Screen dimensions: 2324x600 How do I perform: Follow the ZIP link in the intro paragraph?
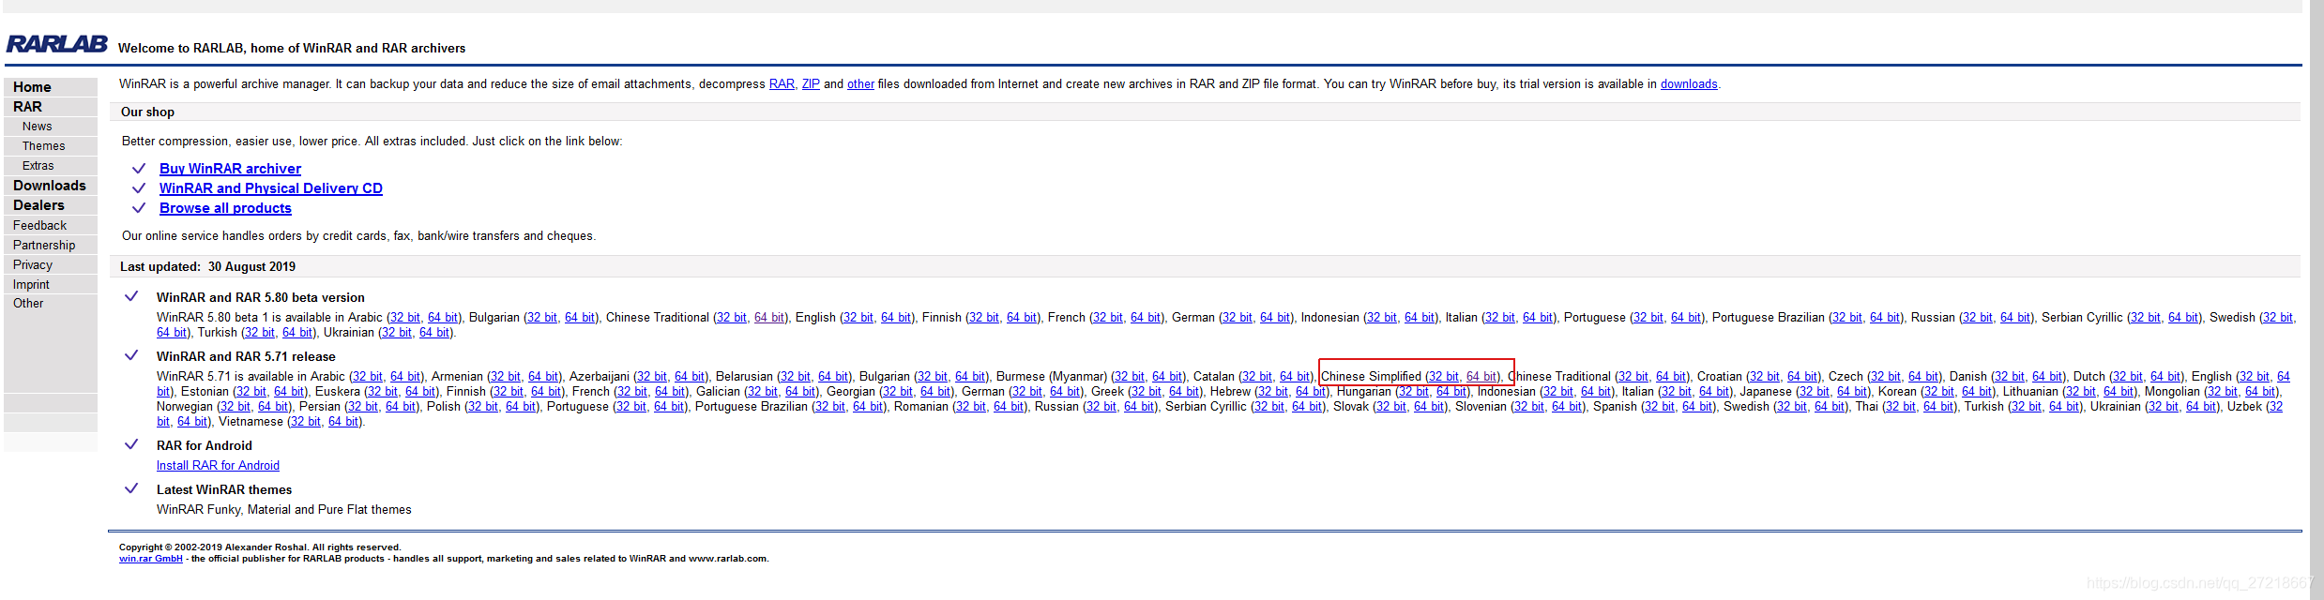click(811, 84)
